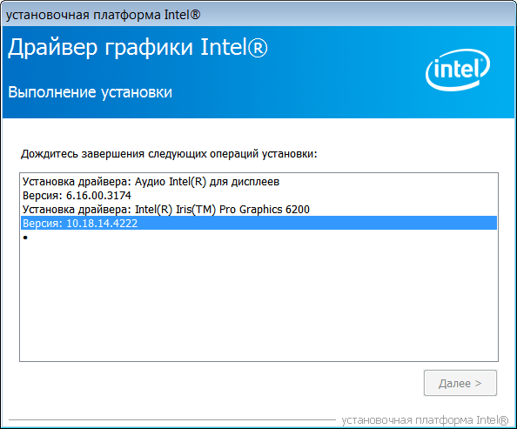Click the window title установочная платформа Intel®

[104, 15]
